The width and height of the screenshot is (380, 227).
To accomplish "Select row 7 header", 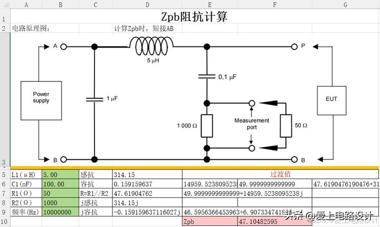I will (x=5, y=193).
